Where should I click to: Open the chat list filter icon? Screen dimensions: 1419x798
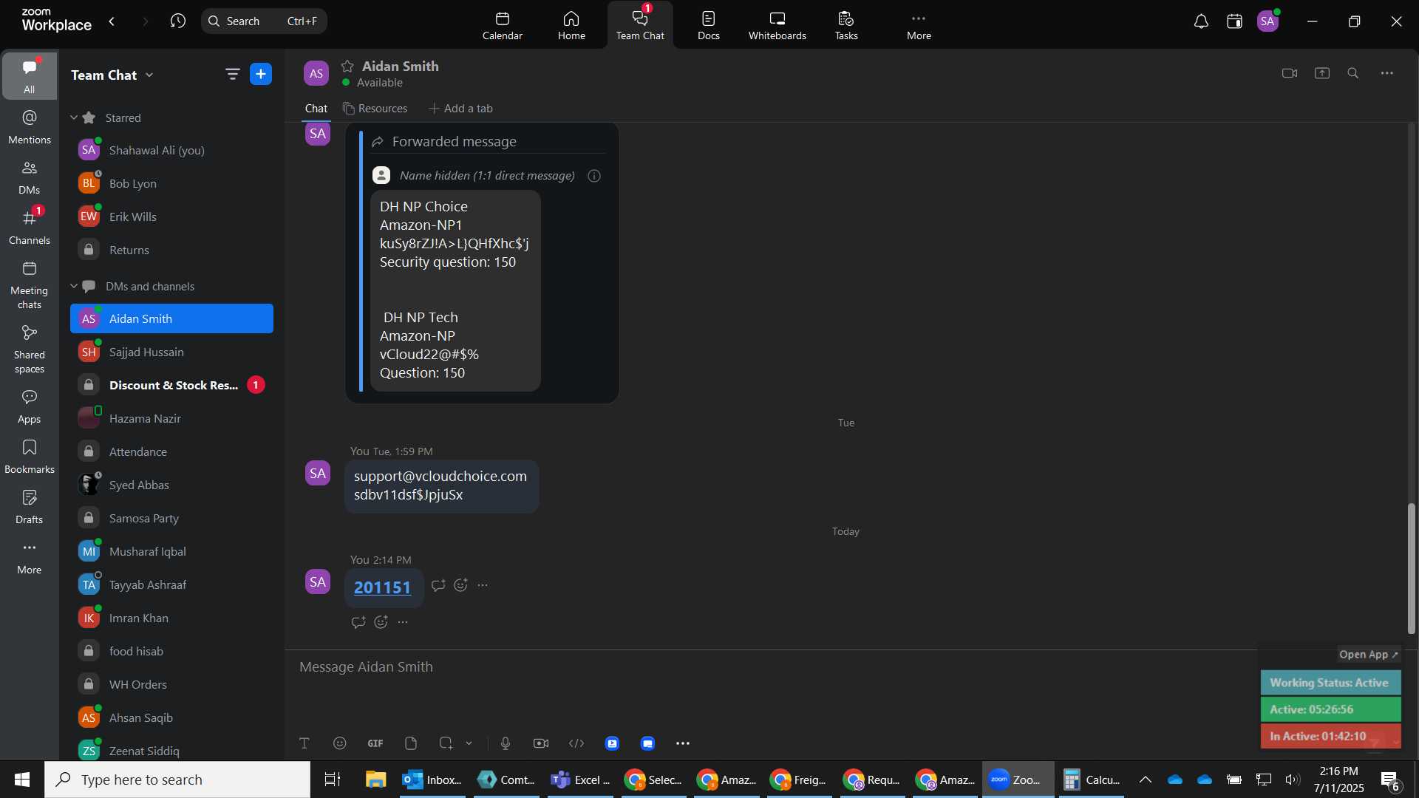pos(232,74)
